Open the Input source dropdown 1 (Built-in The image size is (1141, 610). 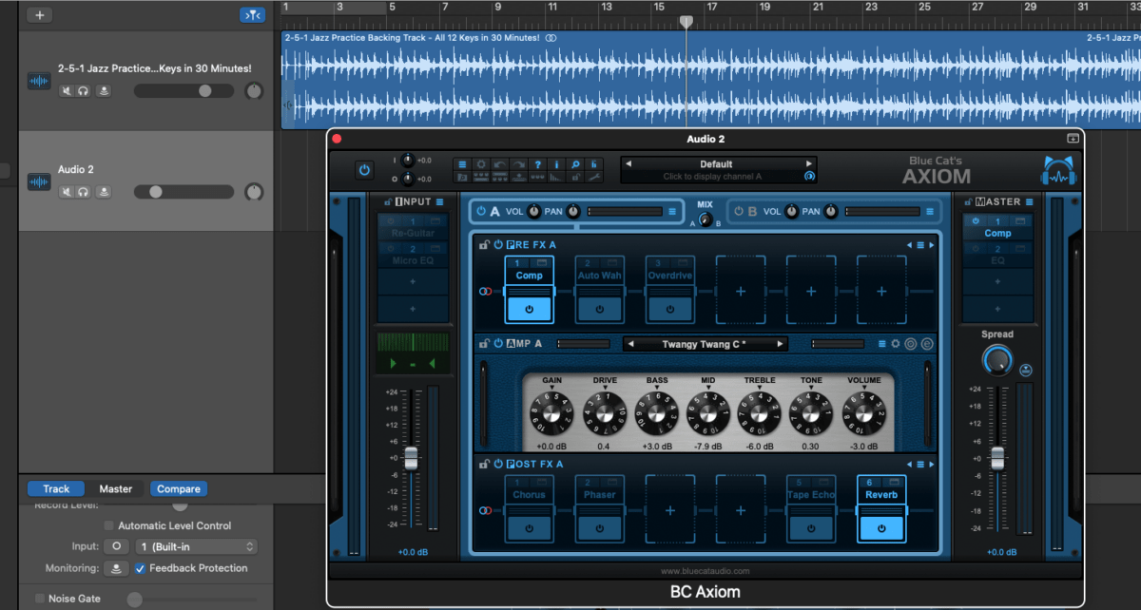pyautogui.click(x=196, y=546)
